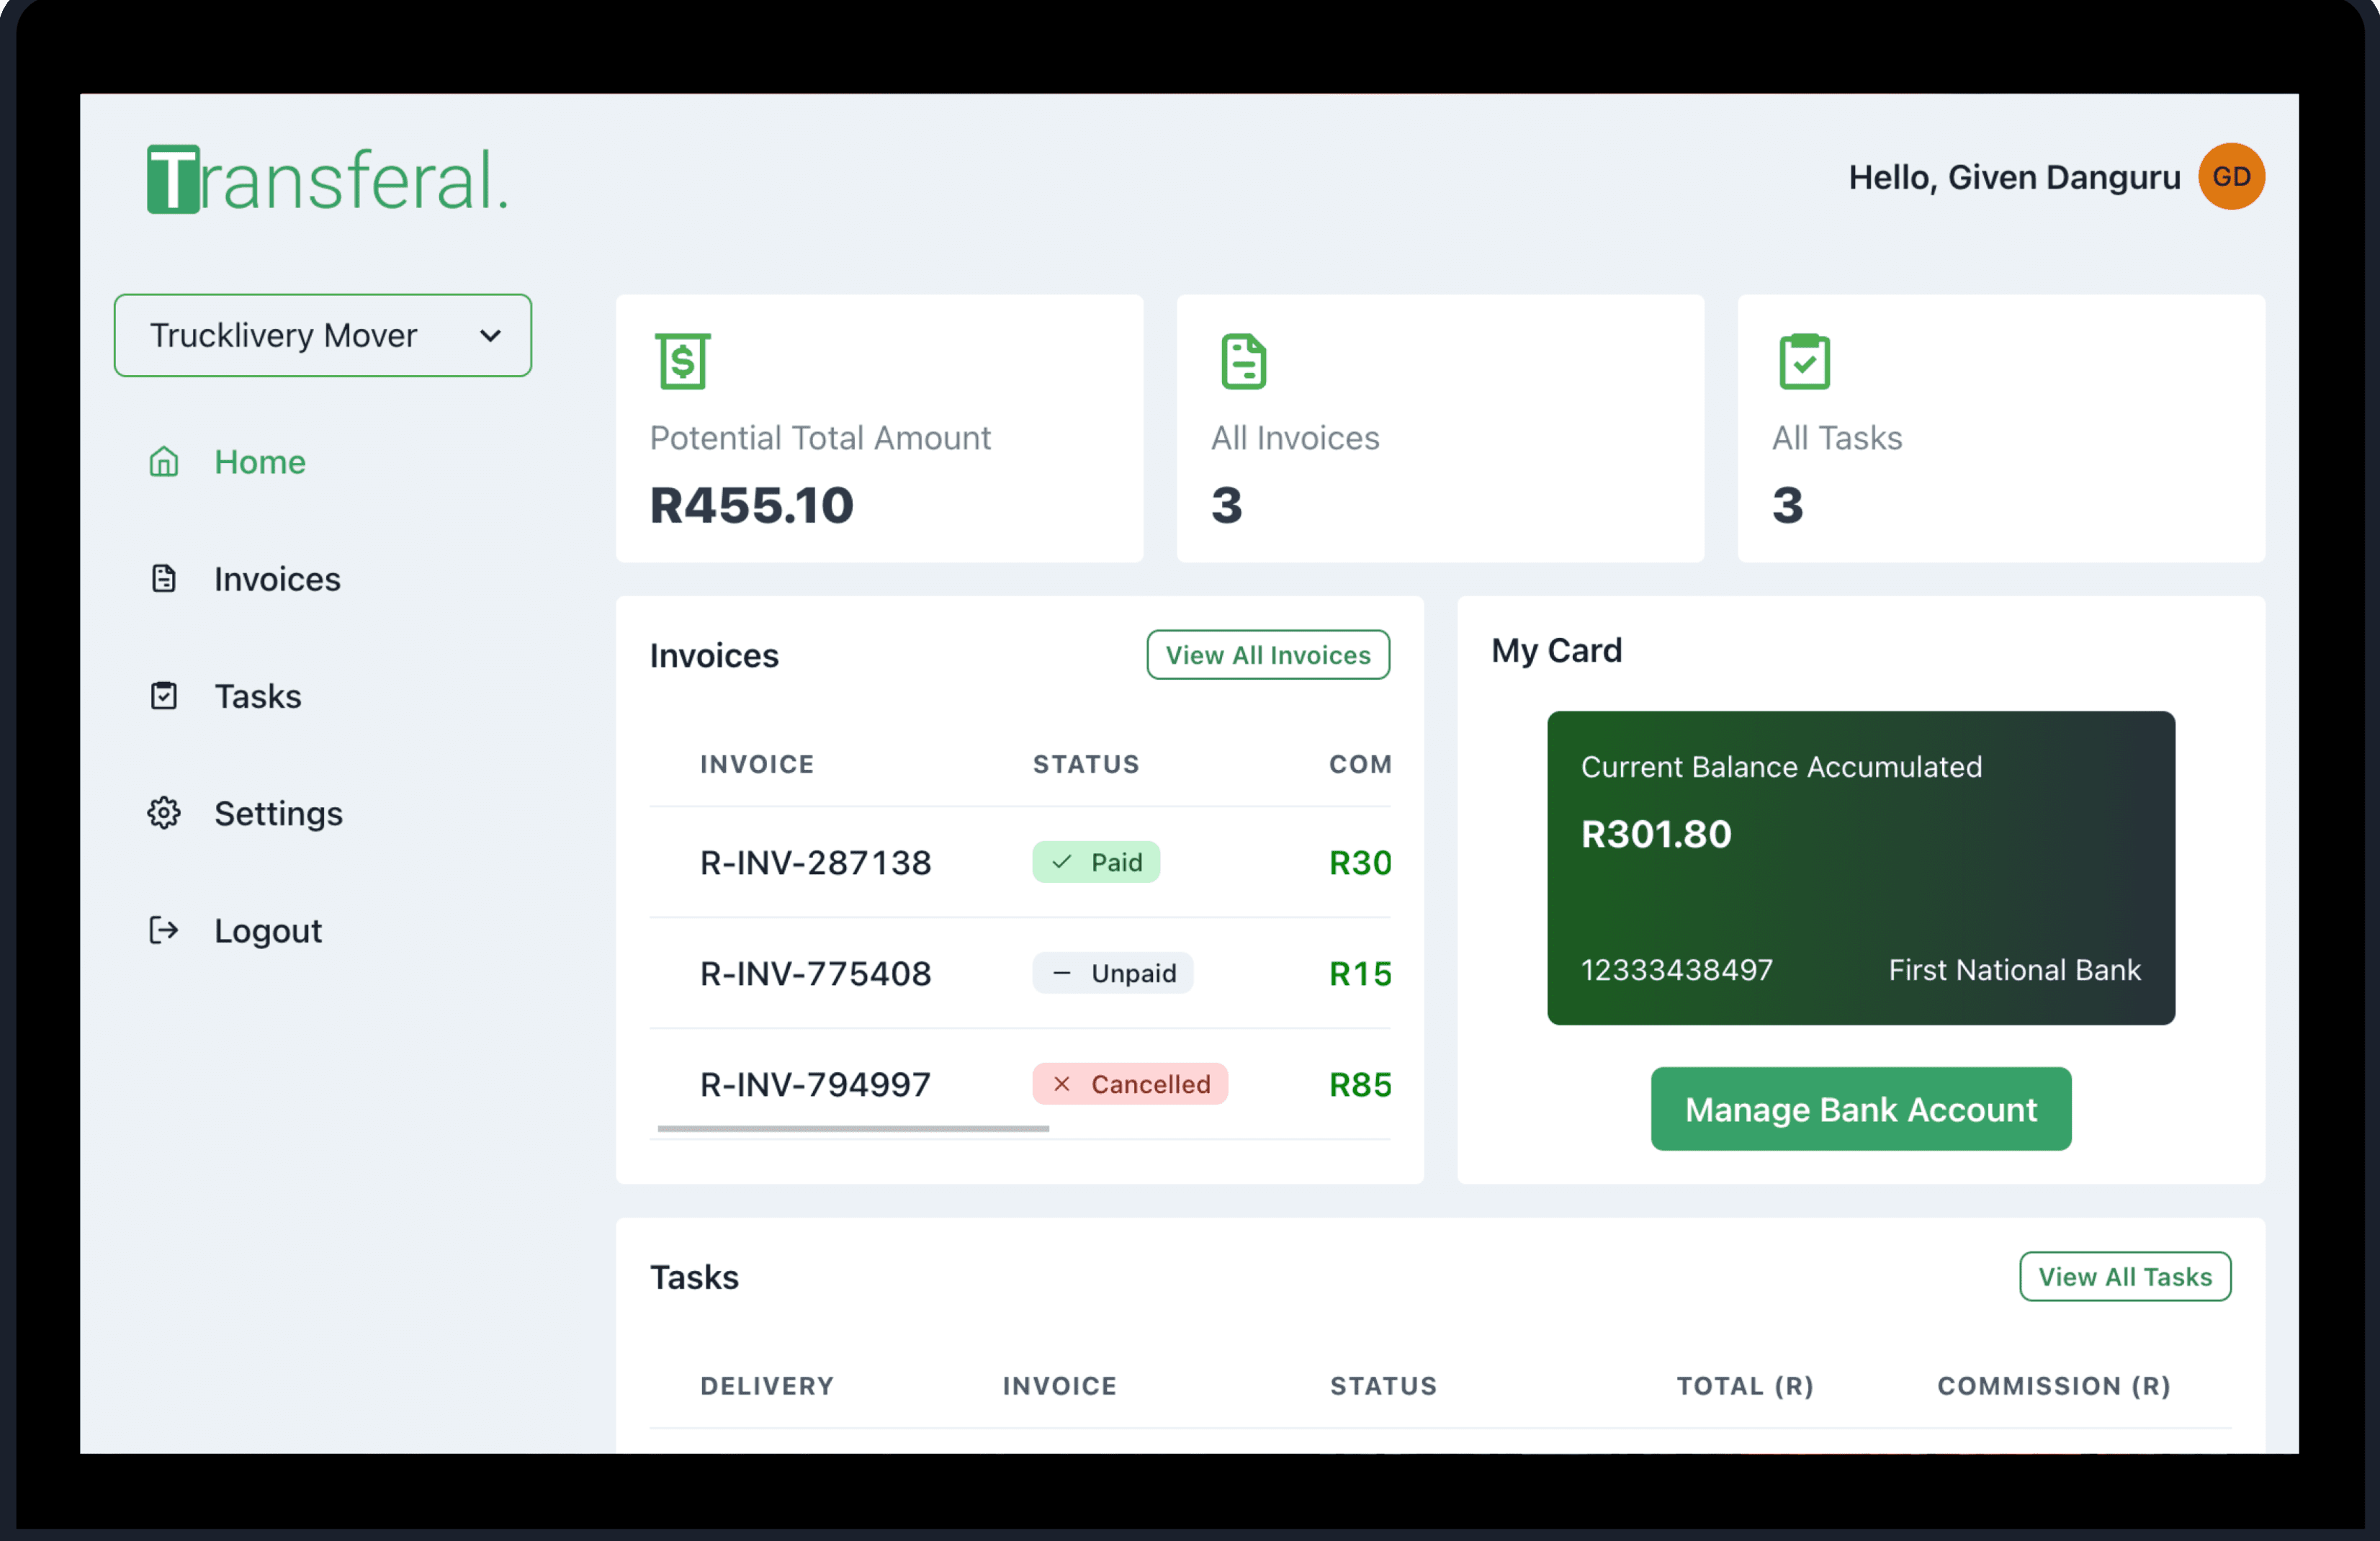Click the Invoices document icon in sidebar
The image size is (2380, 1541).
tap(164, 579)
